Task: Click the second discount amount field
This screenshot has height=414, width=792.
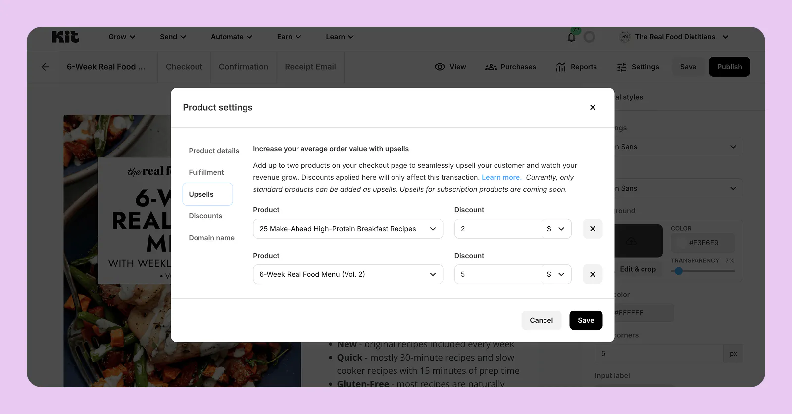Action: point(497,274)
